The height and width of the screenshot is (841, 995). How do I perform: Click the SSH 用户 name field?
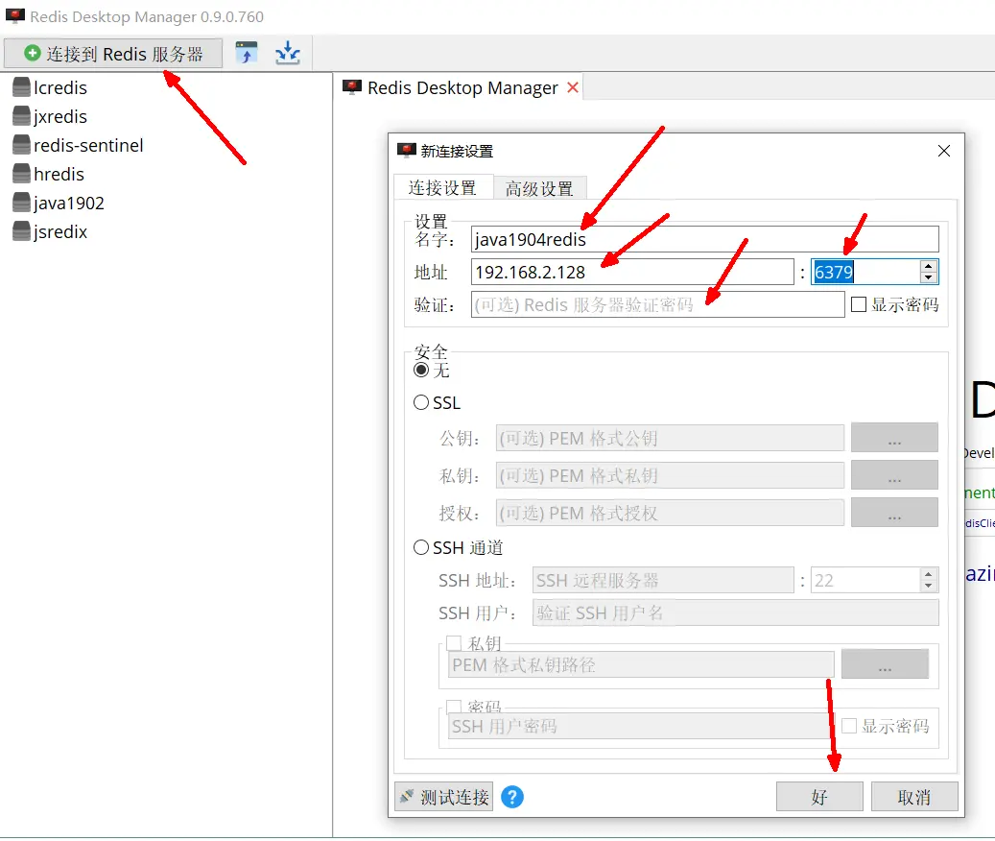pyautogui.click(x=736, y=613)
